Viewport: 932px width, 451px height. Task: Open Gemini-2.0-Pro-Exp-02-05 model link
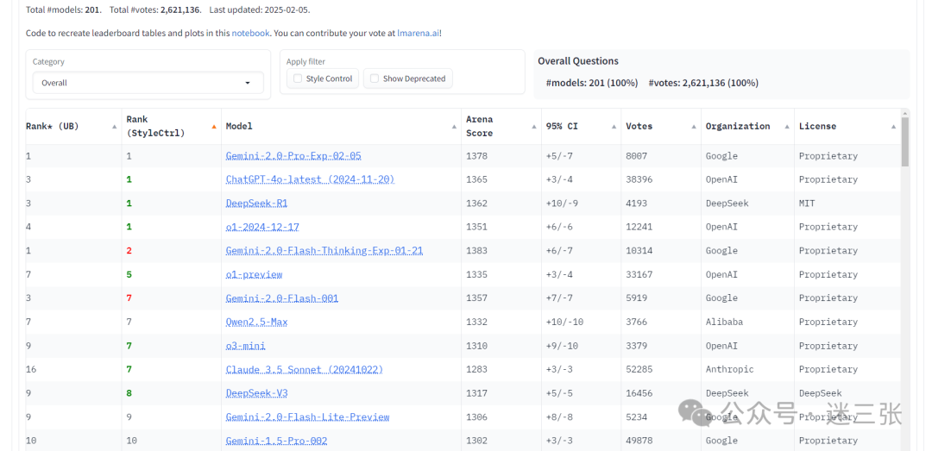click(x=293, y=156)
